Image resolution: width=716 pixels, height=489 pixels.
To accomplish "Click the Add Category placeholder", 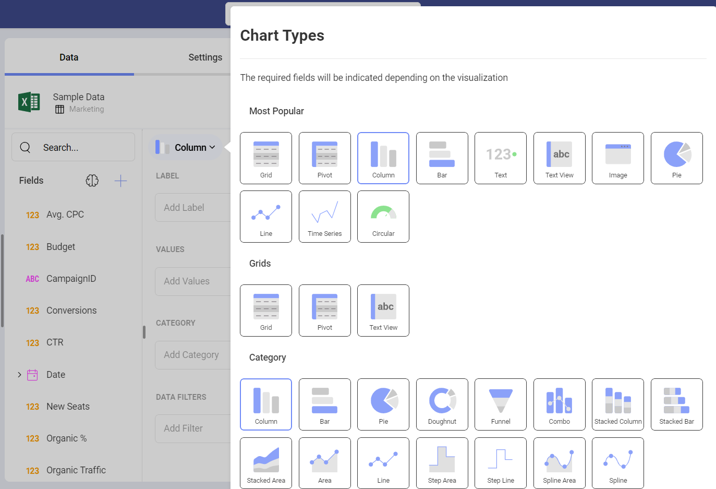I will [192, 355].
